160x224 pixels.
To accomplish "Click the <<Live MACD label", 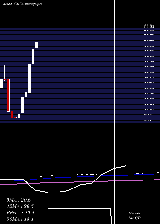I will [135, 215].
